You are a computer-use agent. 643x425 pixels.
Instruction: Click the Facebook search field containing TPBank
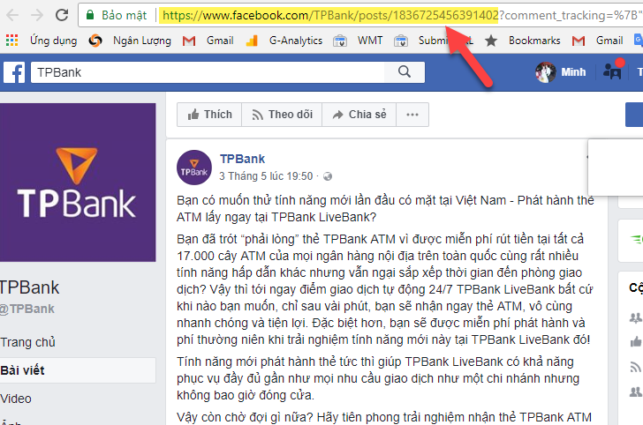point(208,72)
